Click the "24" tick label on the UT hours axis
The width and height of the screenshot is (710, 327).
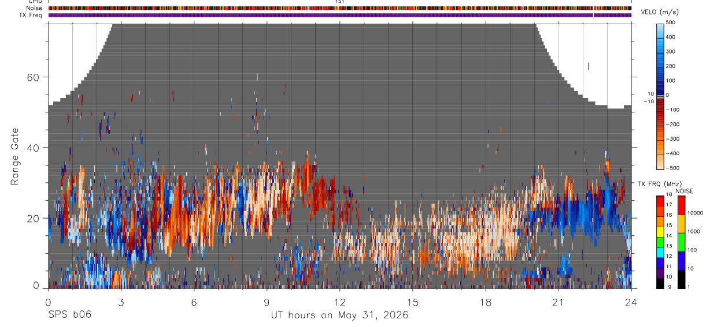(x=631, y=302)
